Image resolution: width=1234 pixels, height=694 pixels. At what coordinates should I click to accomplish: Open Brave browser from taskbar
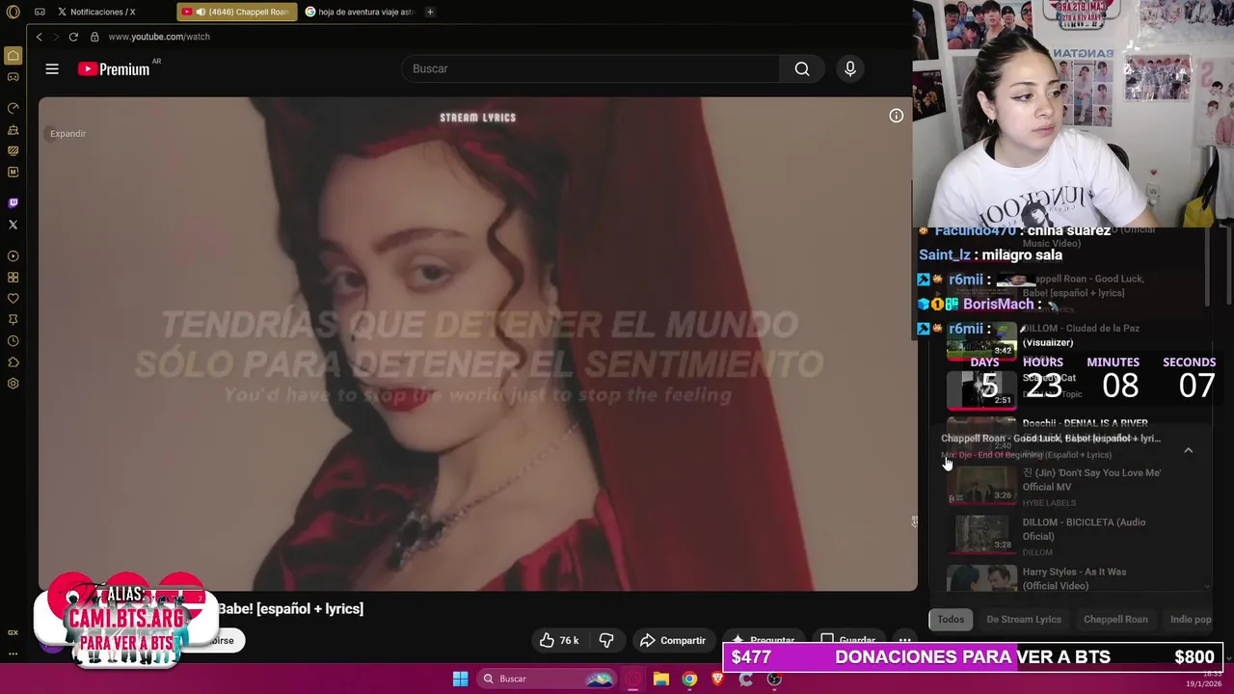717,679
